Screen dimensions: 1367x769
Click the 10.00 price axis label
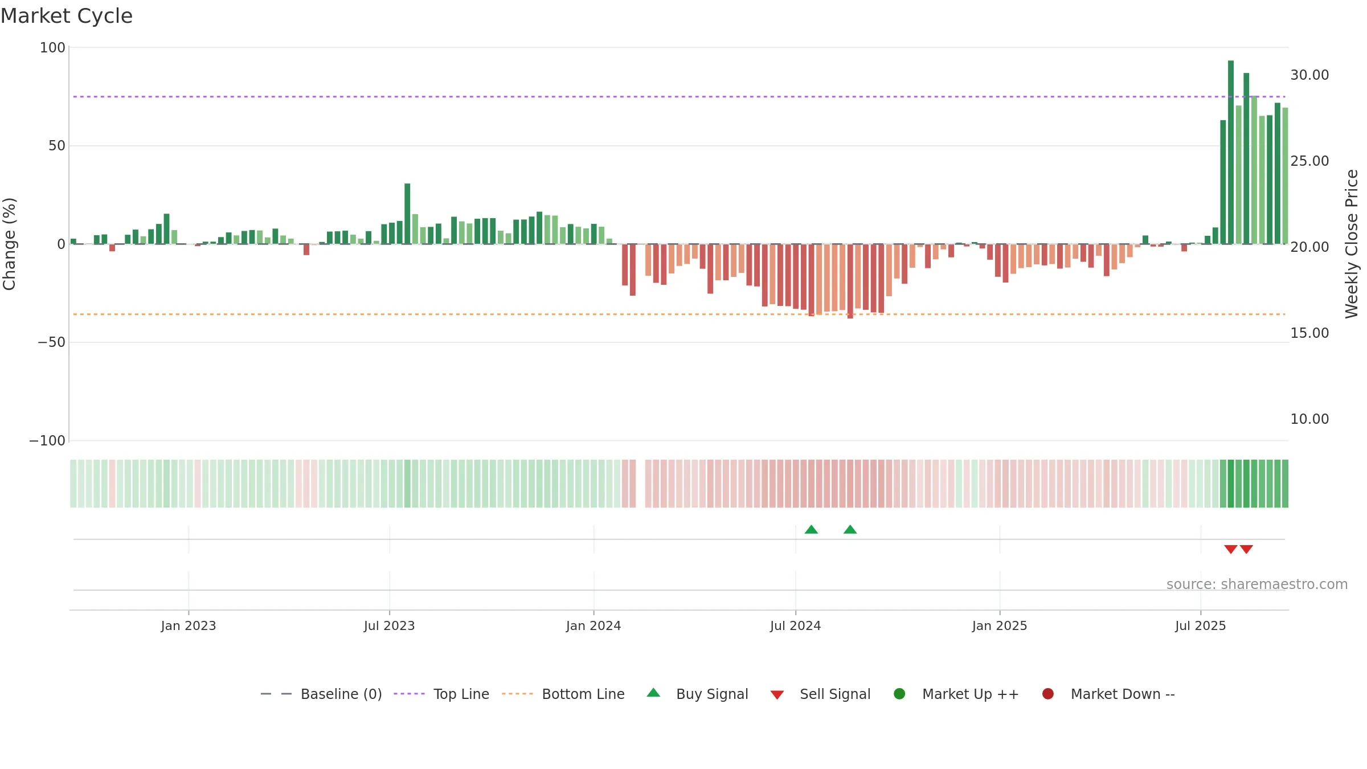(x=1309, y=419)
